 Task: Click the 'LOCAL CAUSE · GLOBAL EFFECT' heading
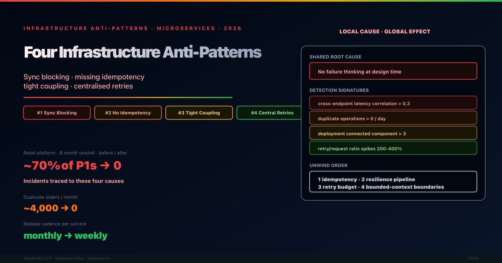tap(384, 32)
